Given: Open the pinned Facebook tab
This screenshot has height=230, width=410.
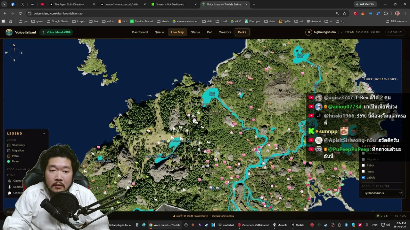Looking at the screenshot, I should pyautogui.click(x=13, y=4).
